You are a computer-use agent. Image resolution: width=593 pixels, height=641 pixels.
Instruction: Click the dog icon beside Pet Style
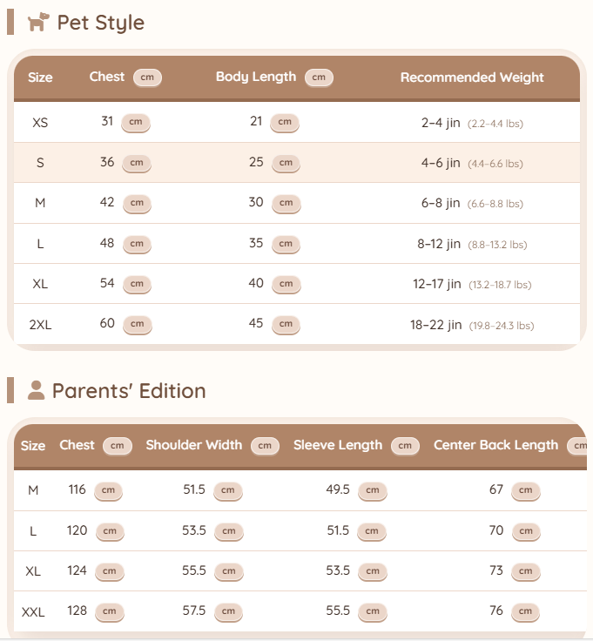38,22
